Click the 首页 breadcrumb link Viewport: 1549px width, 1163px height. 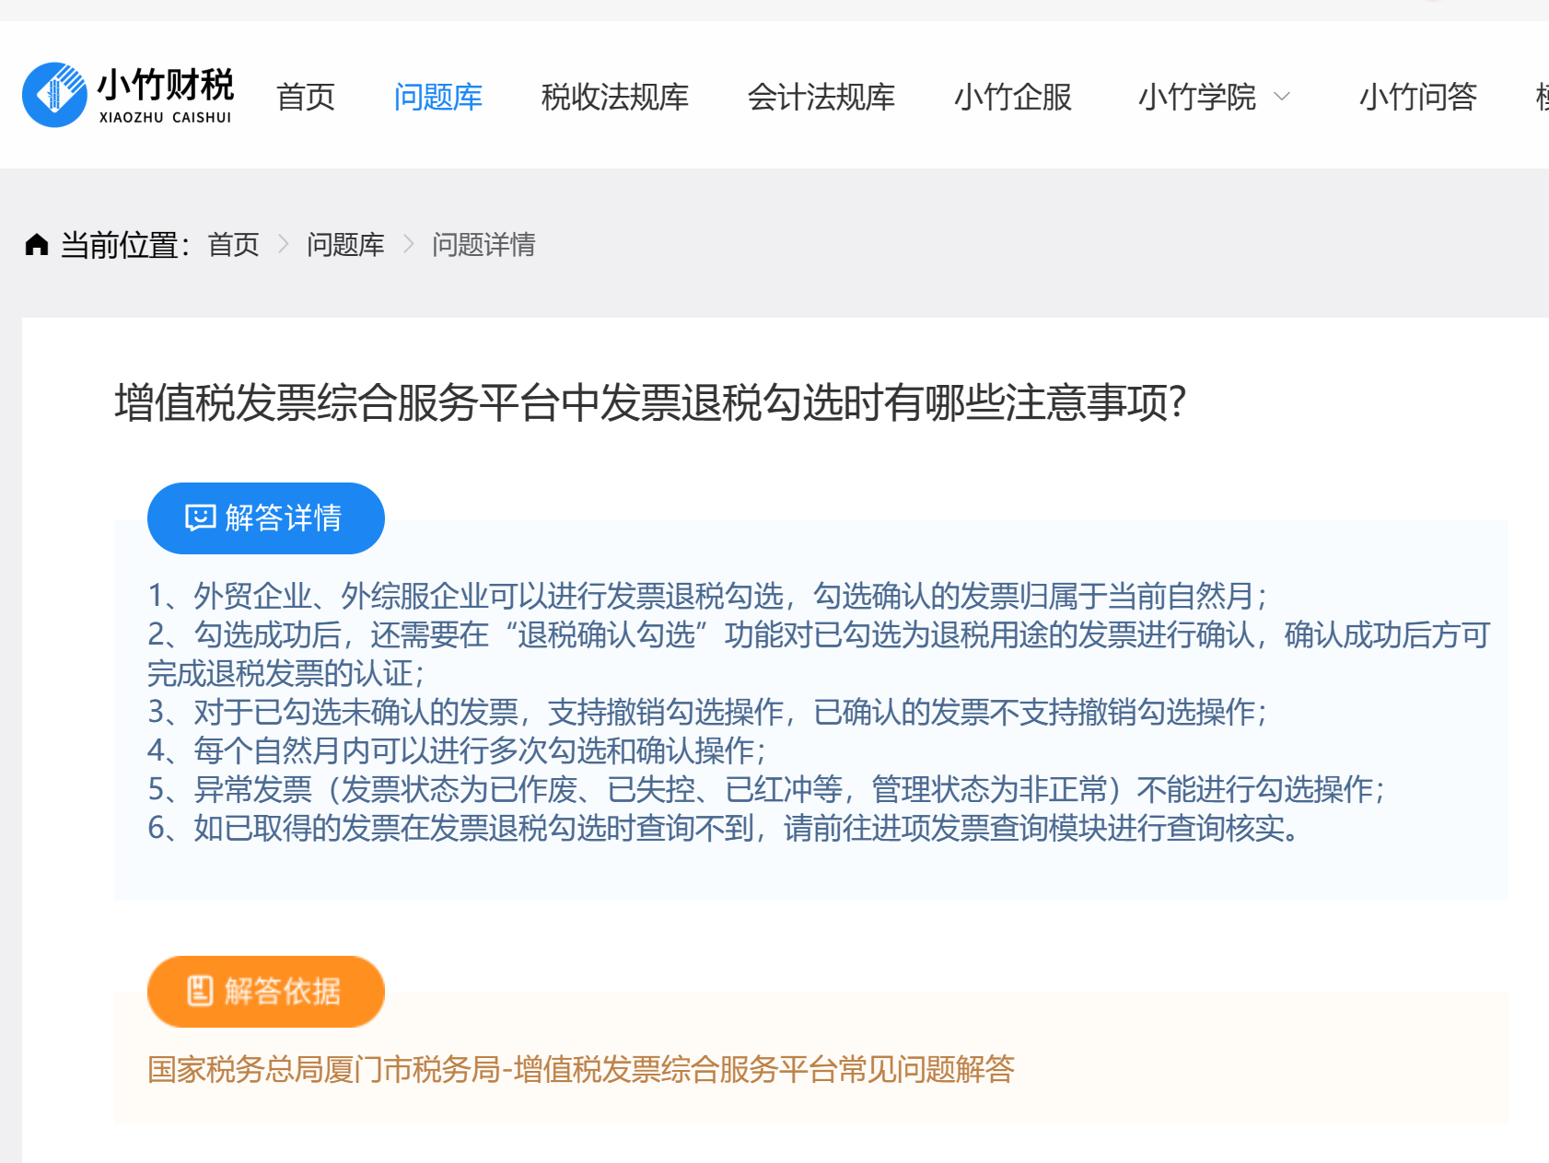click(x=234, y=244)
